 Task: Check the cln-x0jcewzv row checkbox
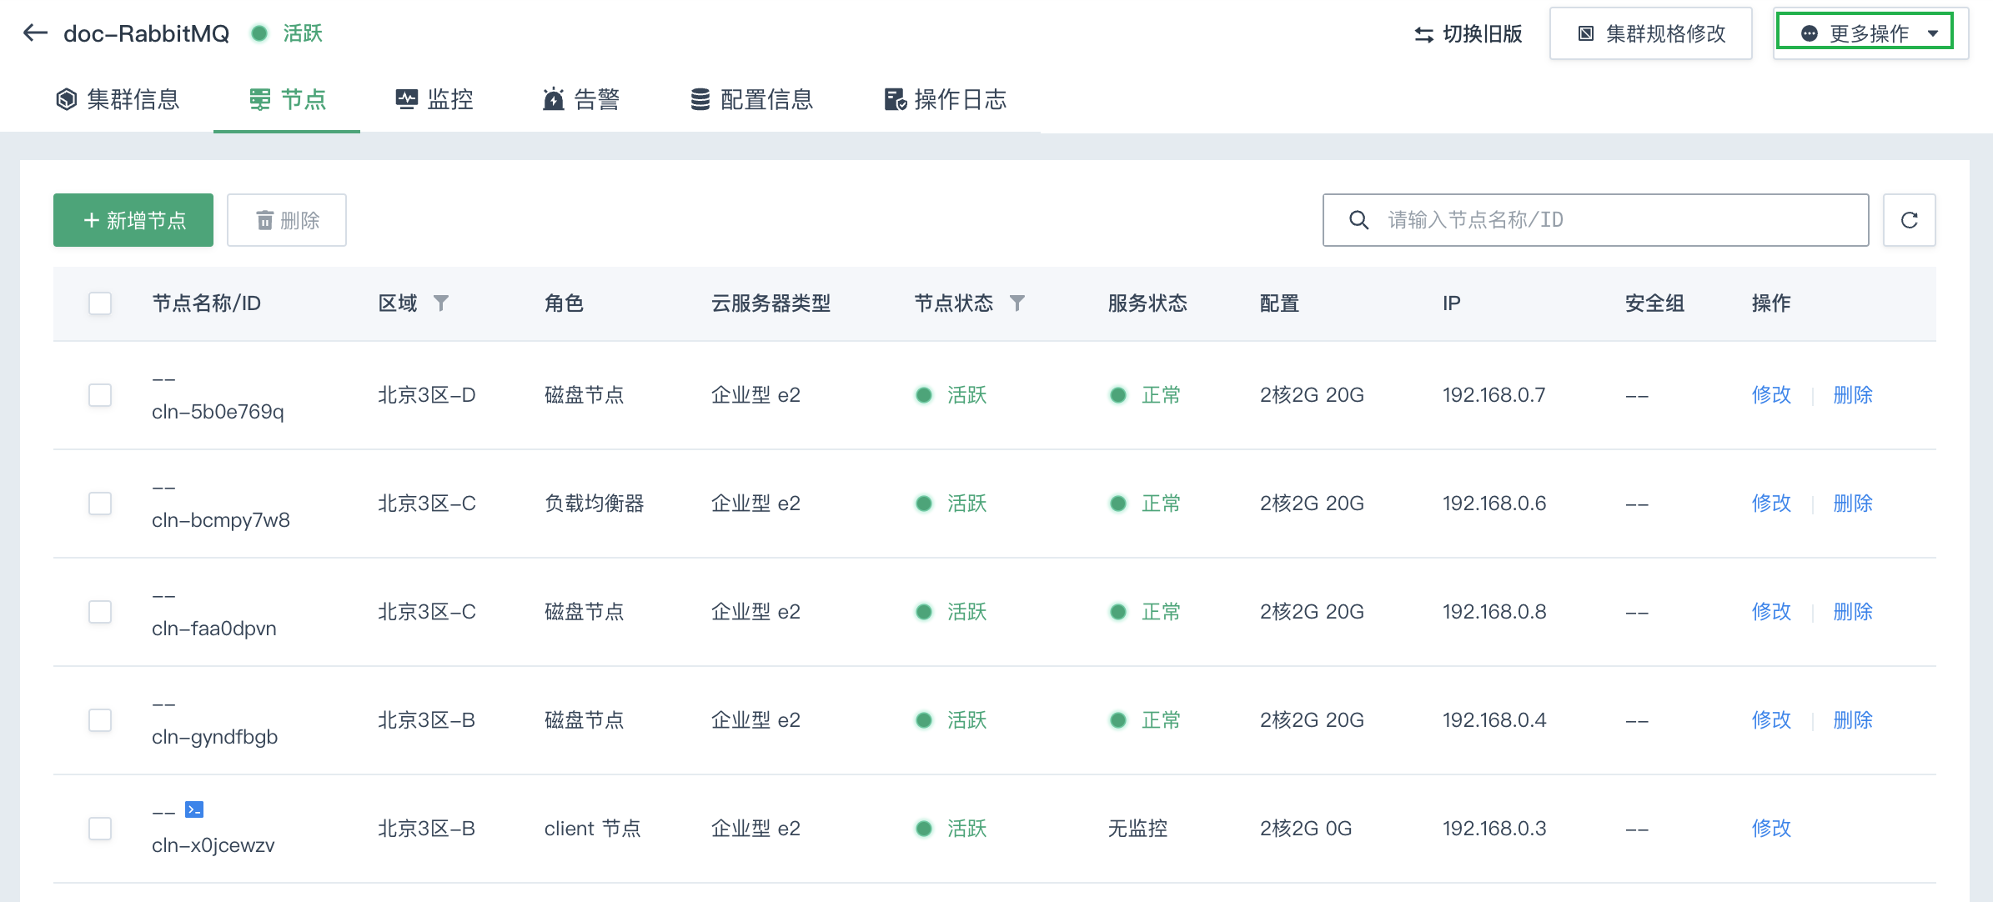pyautogui.click(x=100, y=829)
